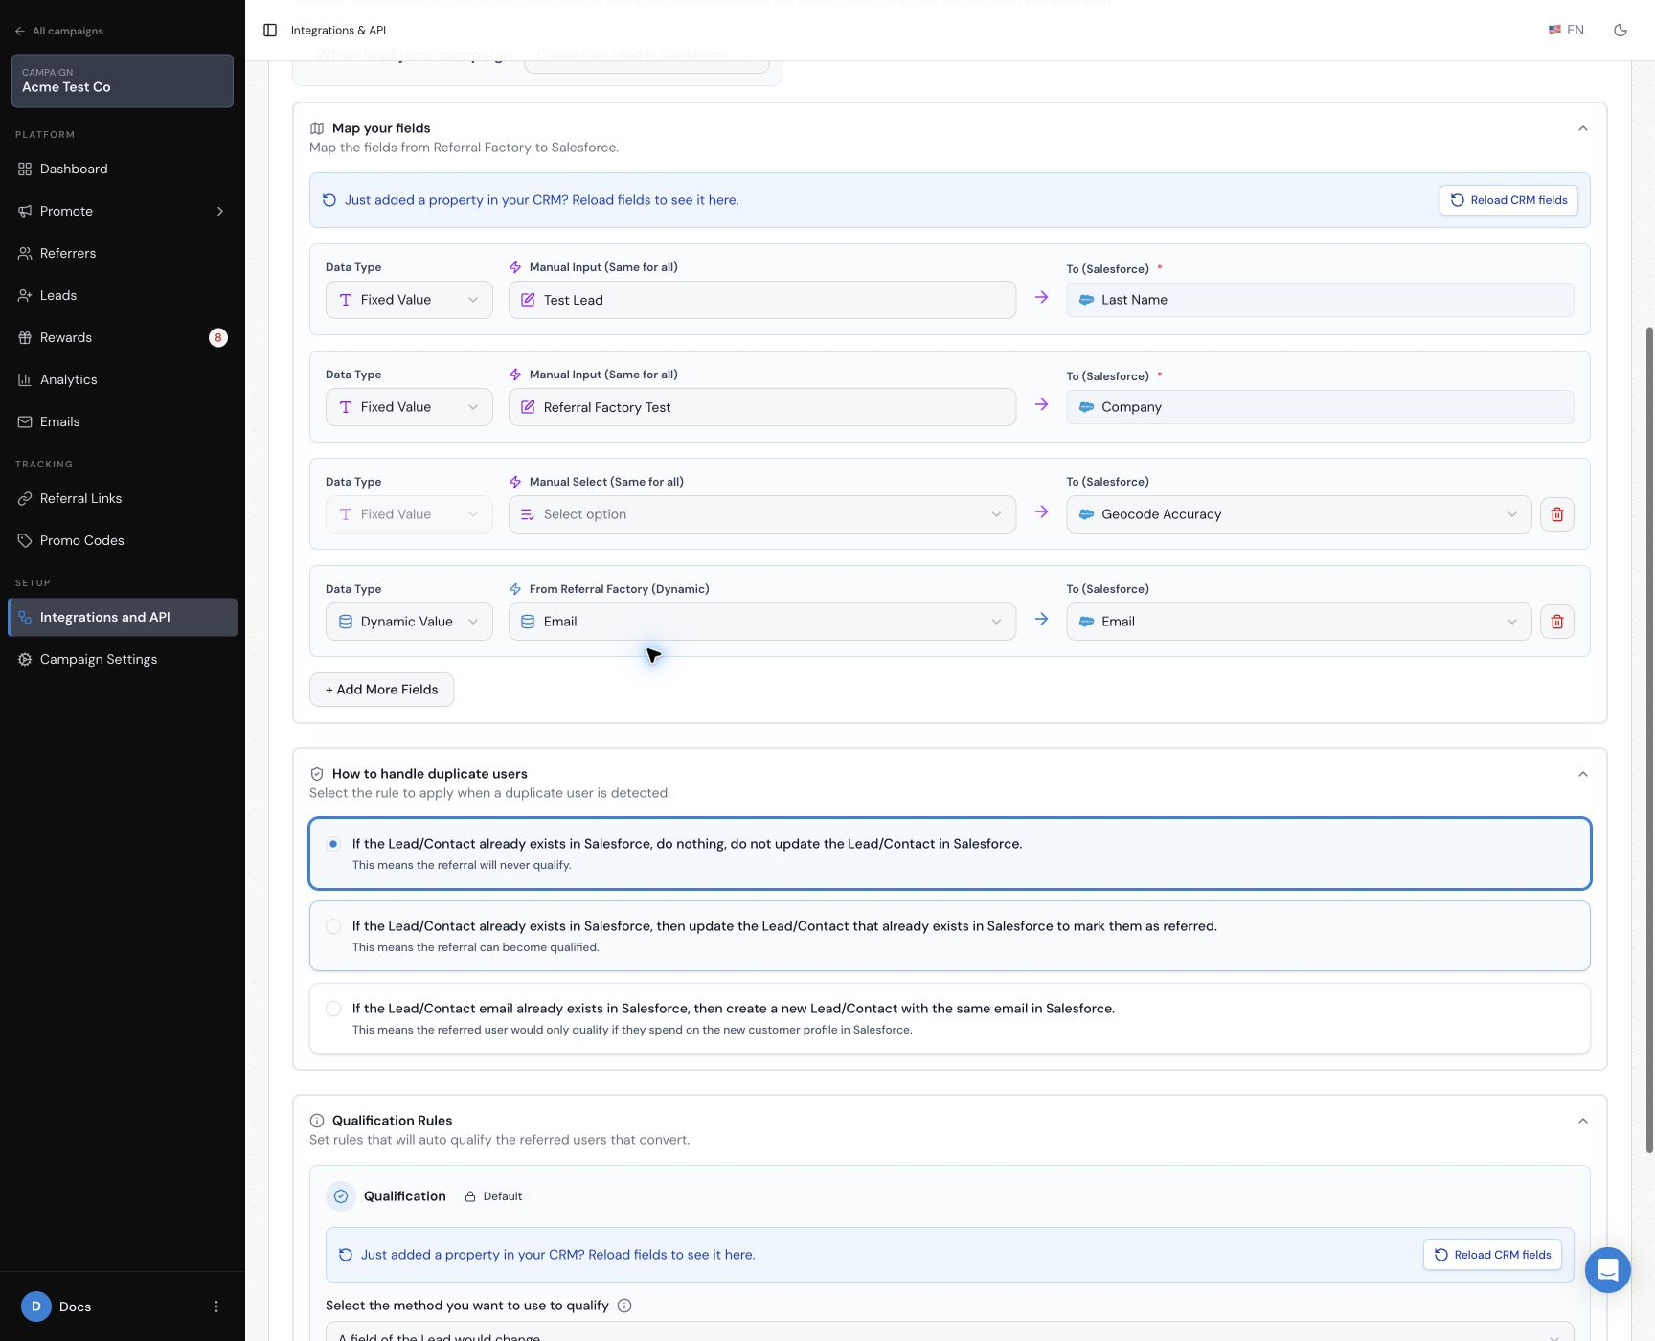Click the Docs avatar icon

pyautogui.click(x=36, y=1307)
